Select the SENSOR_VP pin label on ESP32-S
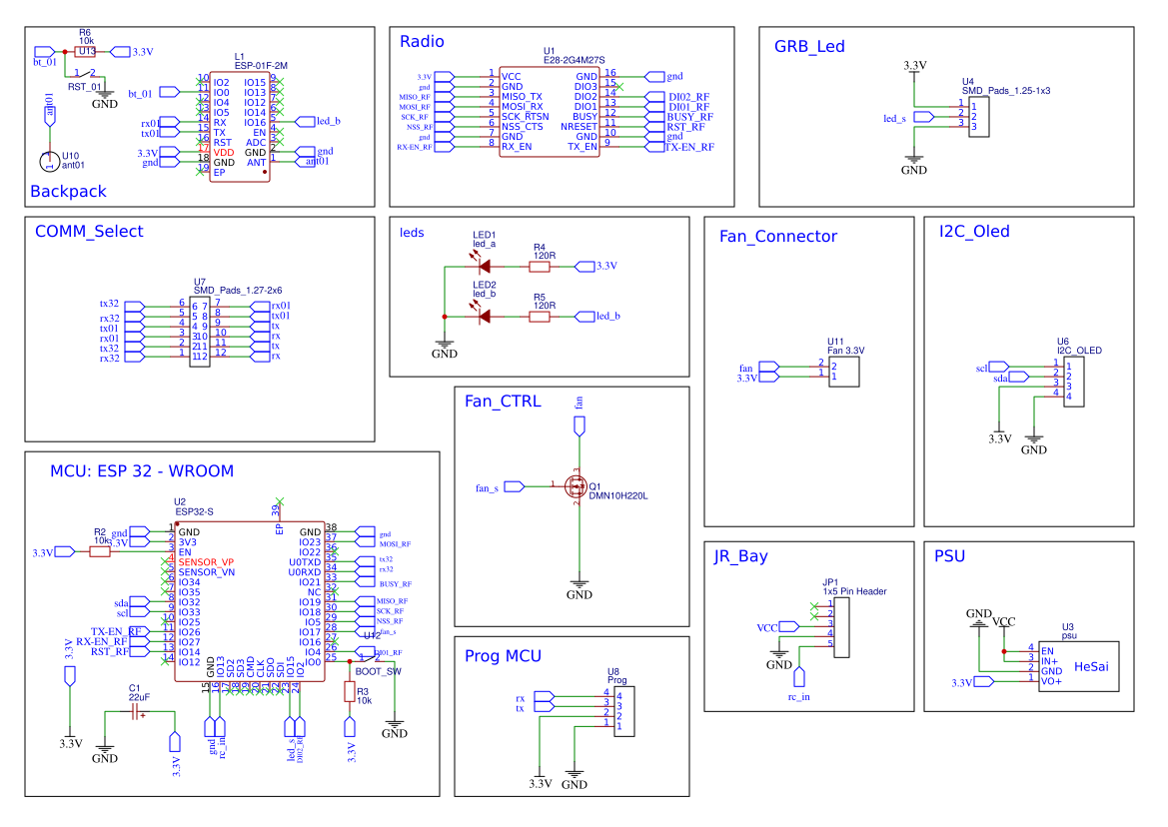 (x=206, y=562)
